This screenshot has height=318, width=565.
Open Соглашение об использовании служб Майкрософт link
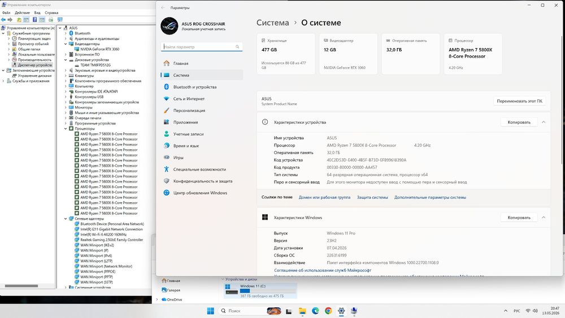(323, 270)
